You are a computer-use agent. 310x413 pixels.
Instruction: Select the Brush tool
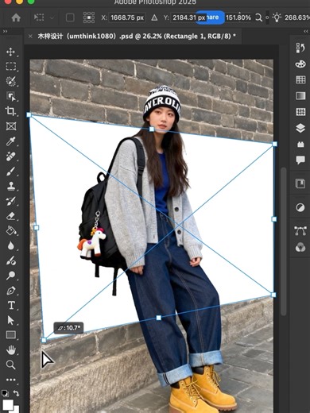pyautogui.click(x=11, y=172)
